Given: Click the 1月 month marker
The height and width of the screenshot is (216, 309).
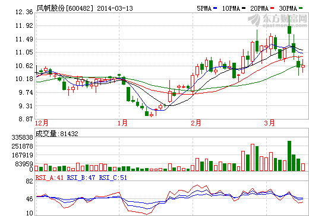Looking at the screenshot, I should 122,123.
